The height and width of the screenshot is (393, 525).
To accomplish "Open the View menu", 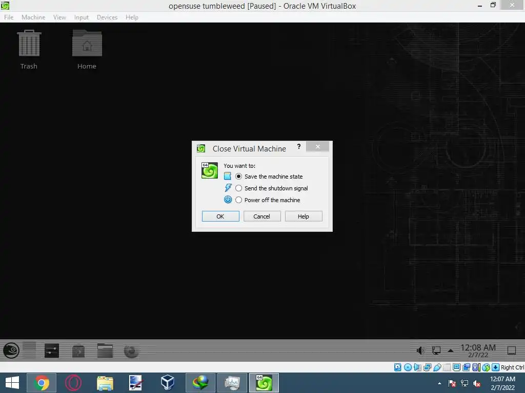I will (x=59, y=17).
